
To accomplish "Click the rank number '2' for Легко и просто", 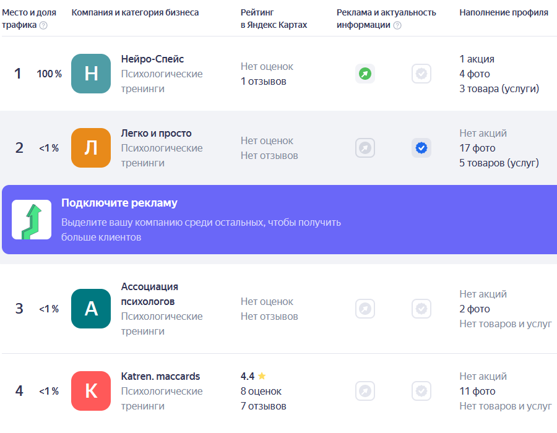I will 19,148.
